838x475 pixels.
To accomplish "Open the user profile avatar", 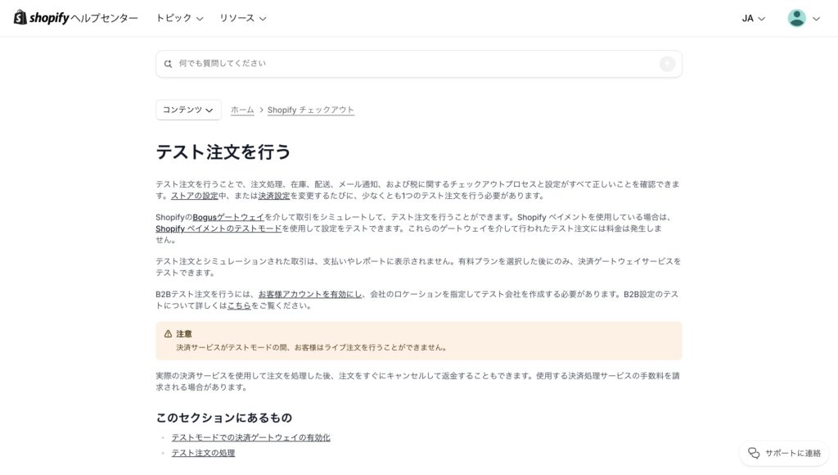I will 796,18.
